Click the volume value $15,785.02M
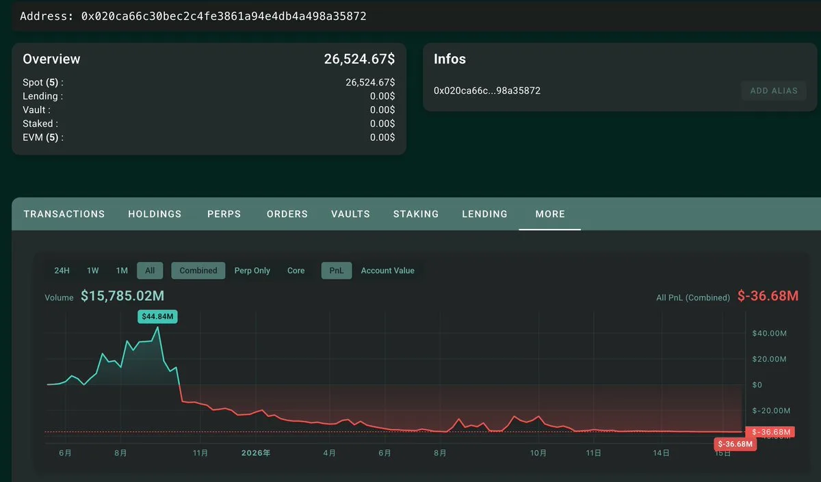Image resolution: width=821 pixels, height=482 pixels. click(x=122, y=296)
